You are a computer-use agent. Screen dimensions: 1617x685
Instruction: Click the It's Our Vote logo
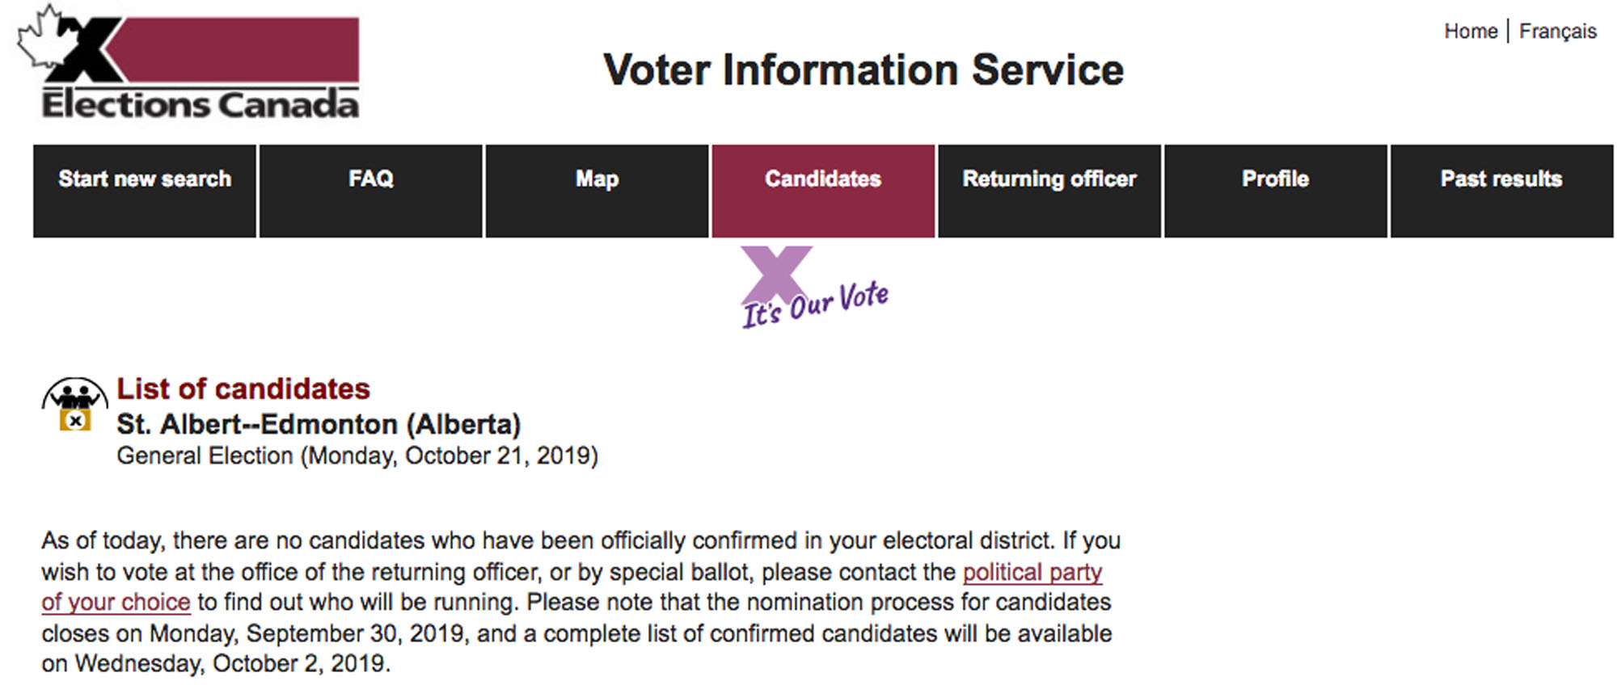pos(815,288)
